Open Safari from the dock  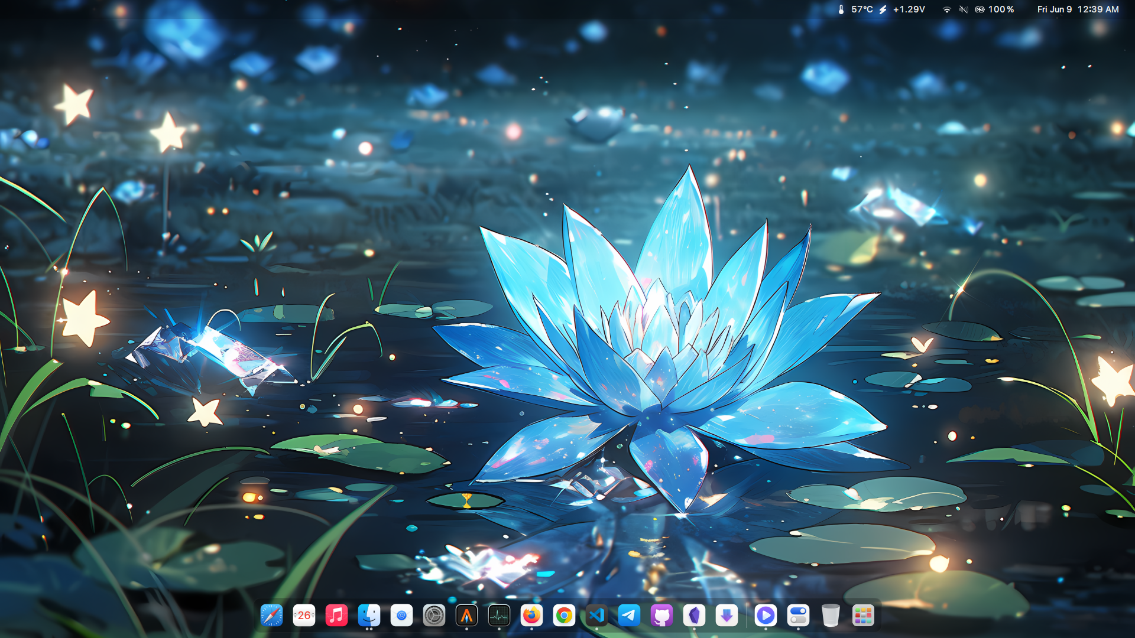tap(271, 616)
